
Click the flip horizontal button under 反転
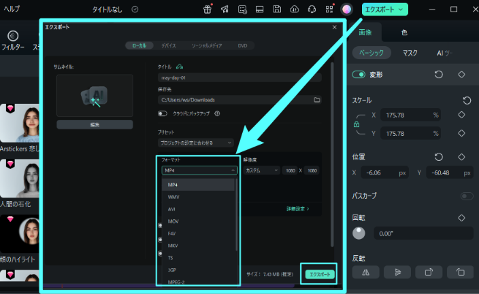pyautogui.click(x=365, y=272)
